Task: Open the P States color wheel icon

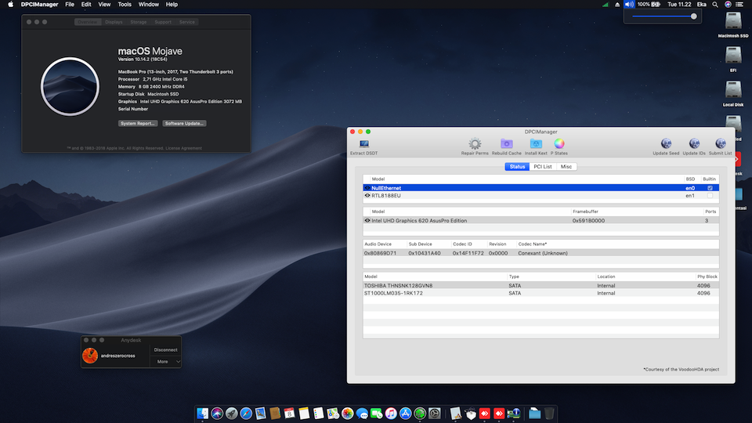Action: [559, 144]
